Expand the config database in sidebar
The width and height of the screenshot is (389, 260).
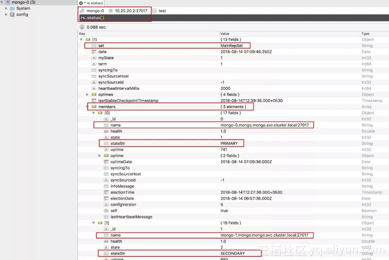coord(6,14)
